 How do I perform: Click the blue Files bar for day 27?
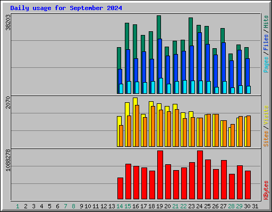pyautogui.click(x=224, y=62)
